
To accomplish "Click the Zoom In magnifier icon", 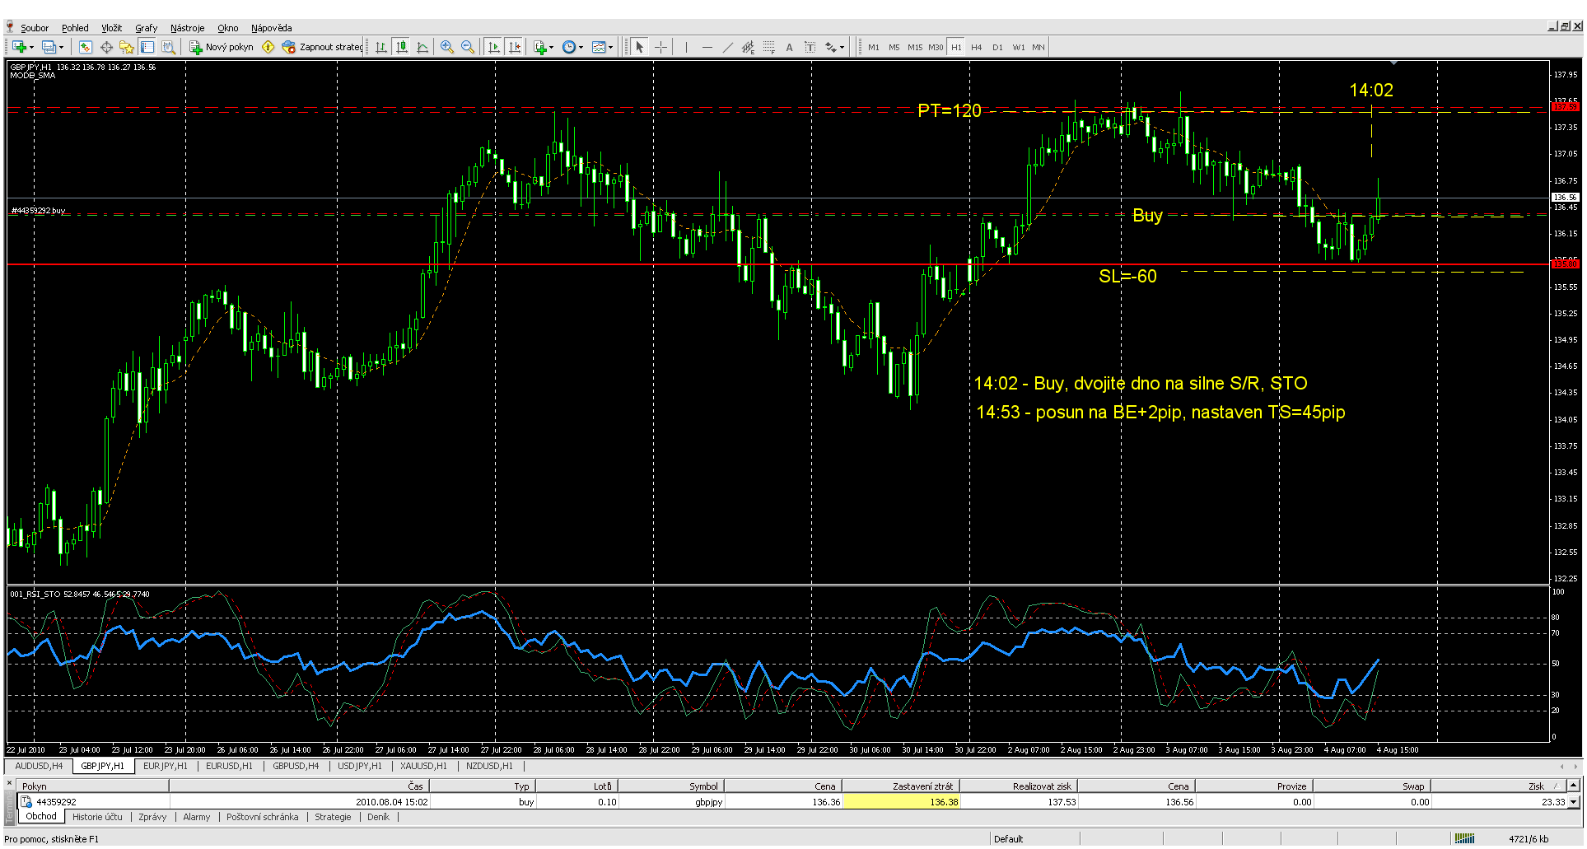I will 446,47.
